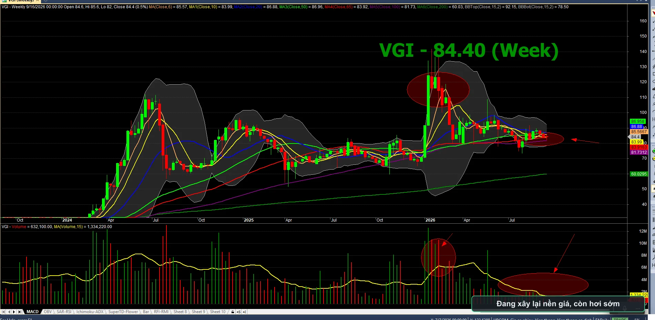Click the 'BBBot(Close,15,2) = 78.50' title text

543,7
